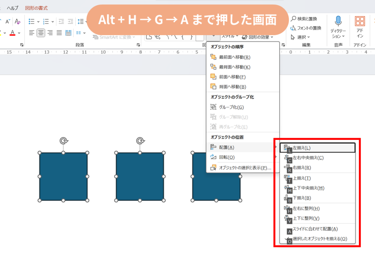
Task: Apply justify text alignment
Action: click(x=59, y=33)
